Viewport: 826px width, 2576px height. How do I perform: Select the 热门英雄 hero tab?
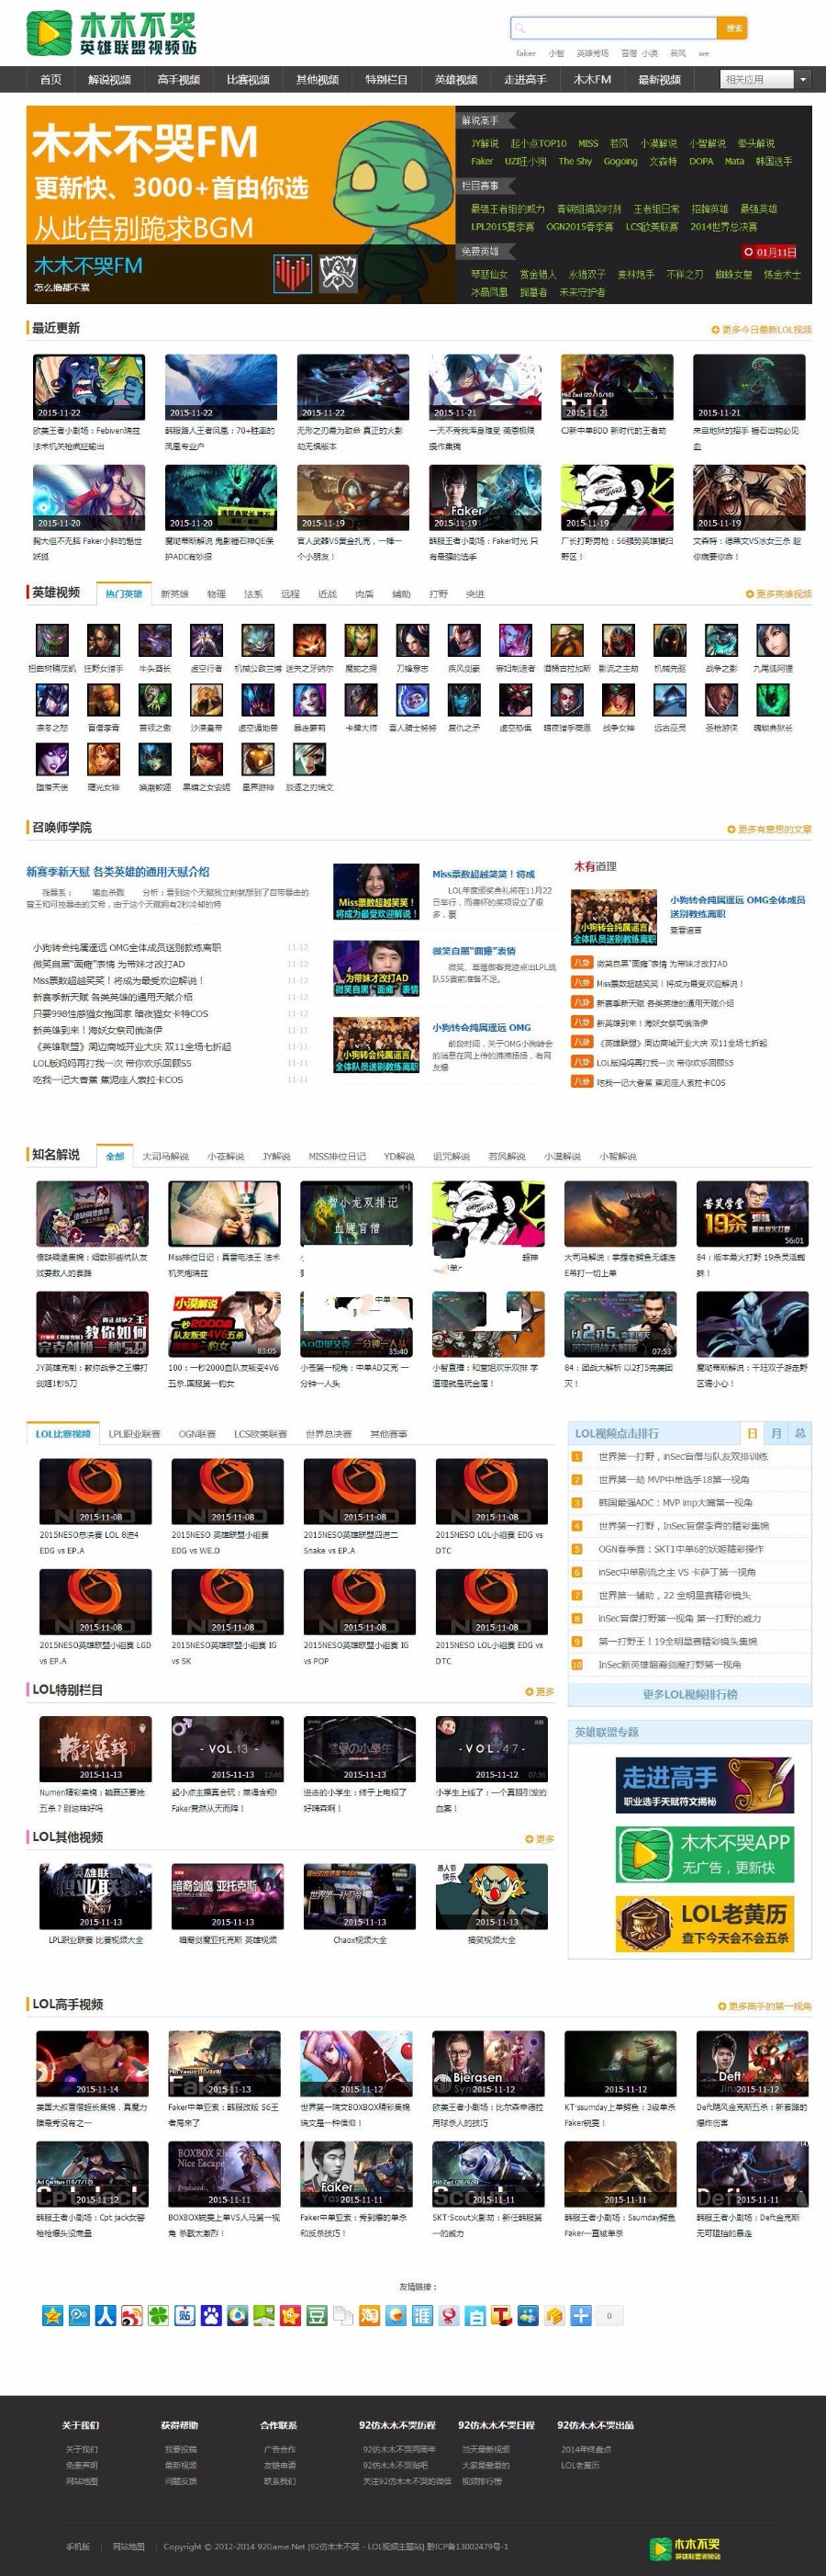[x=124, y=594]
